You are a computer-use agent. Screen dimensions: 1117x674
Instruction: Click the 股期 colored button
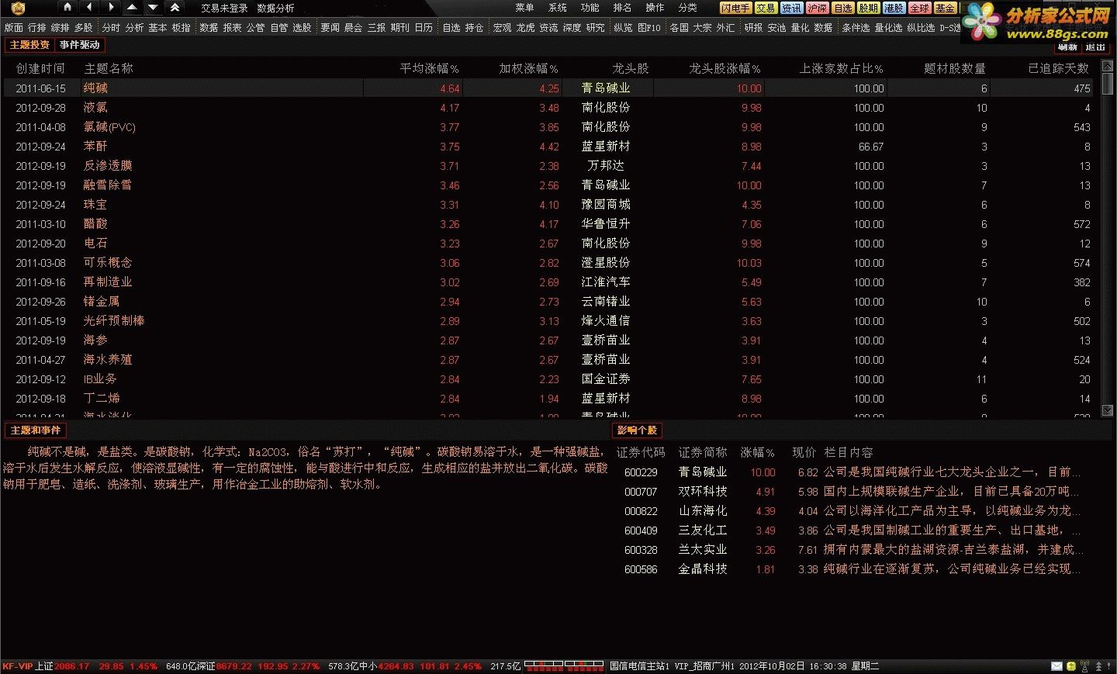pyautogui.click(x=868, y=8)
